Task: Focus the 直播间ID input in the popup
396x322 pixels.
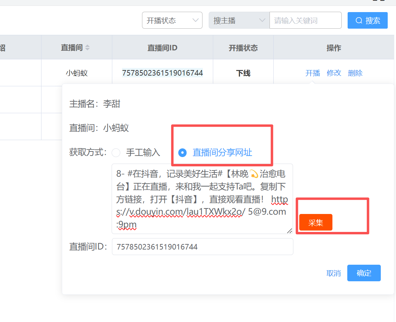Action: pos(202,247)
